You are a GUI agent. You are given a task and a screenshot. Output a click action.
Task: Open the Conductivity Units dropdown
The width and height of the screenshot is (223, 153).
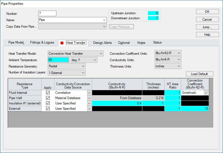click(179, 59)
